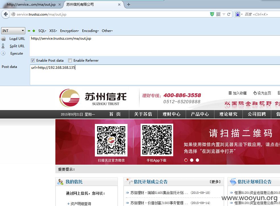Click the Baidu paw search engine icon
The height and width of the screenshot is (206, 280).
tap(237, 14)
